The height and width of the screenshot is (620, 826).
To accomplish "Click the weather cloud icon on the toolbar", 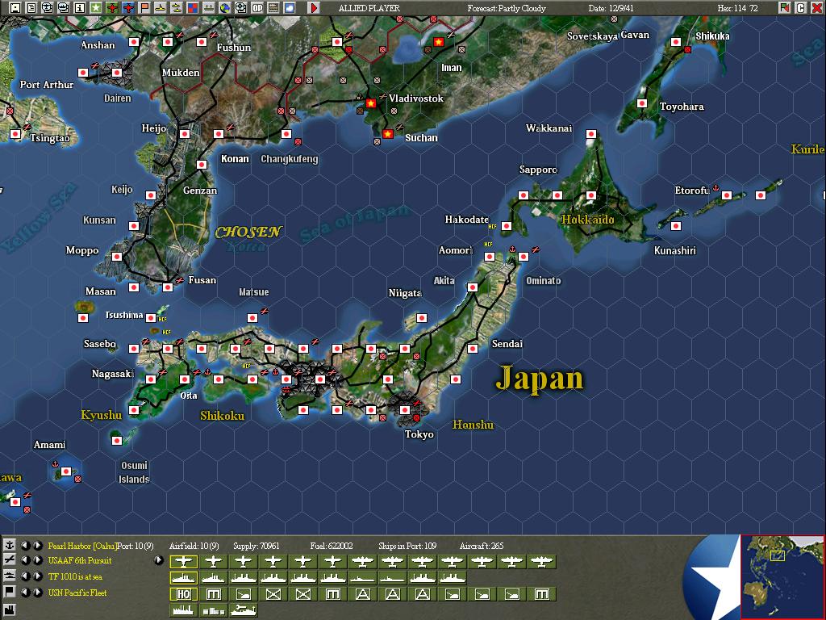I will [x=288, y=7].
